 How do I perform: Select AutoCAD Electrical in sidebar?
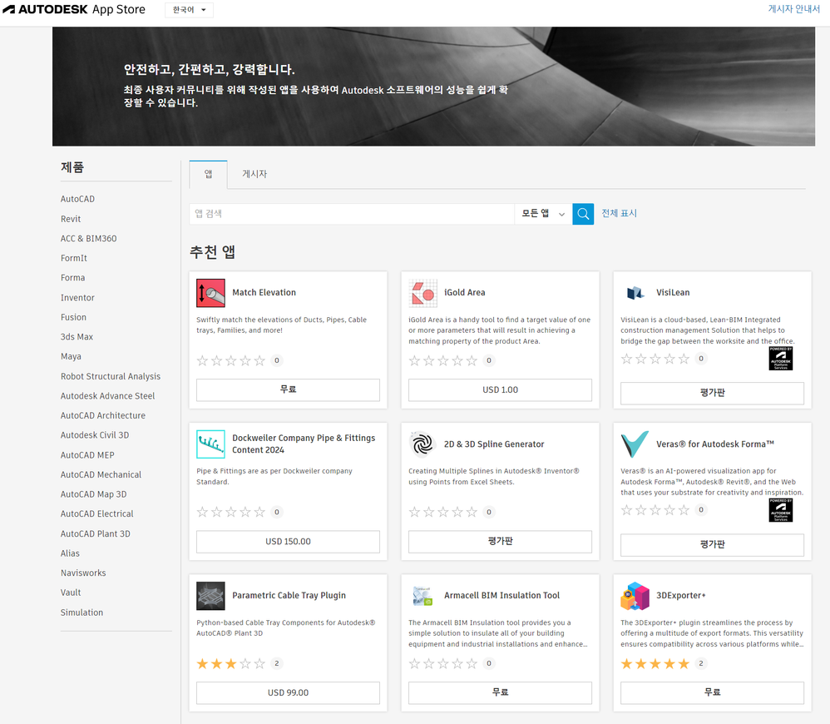click(x=96, y=513)
